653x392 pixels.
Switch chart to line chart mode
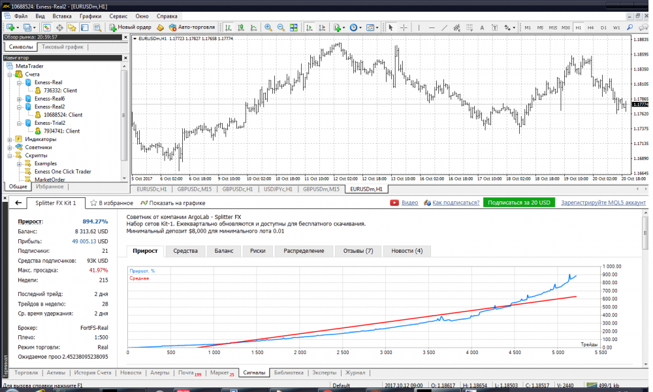point(253,27)
